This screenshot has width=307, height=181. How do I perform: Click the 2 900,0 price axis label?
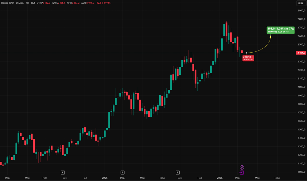point(301,10)
